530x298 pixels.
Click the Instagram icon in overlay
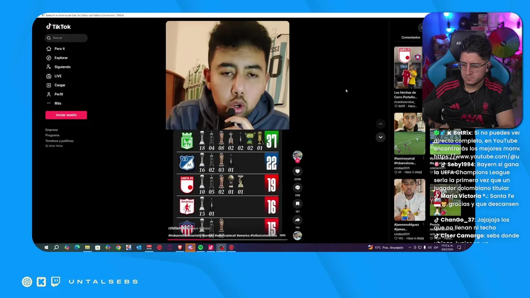27,282
